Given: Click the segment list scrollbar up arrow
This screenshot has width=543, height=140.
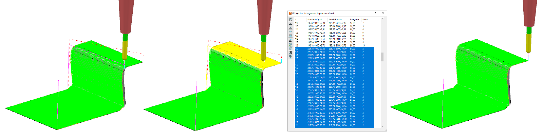Looking at the screenshot, I should (382, 19).
